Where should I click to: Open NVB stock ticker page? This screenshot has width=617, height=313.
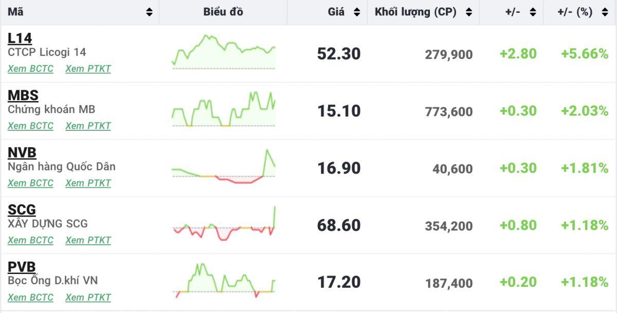pyautogui.click(x=22, y=152)
